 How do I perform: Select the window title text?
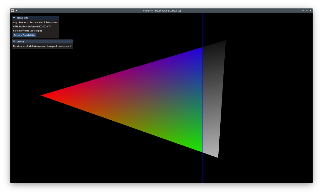tap(161, 10)
